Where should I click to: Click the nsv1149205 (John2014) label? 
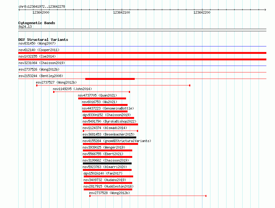72,89
